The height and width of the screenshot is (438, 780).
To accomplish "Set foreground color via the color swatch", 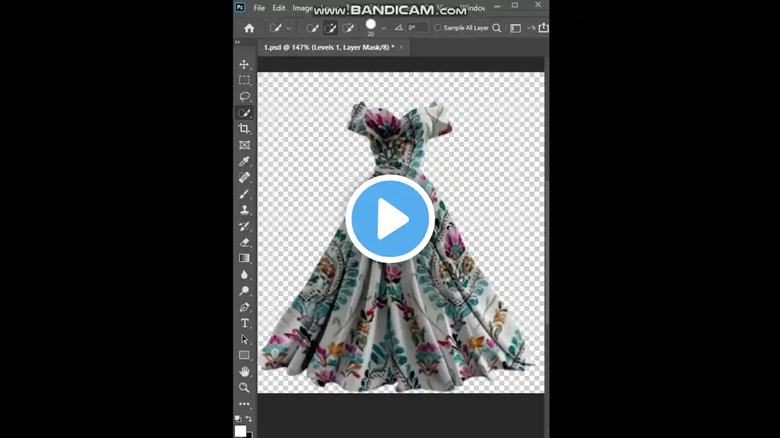I will [241, 431].
